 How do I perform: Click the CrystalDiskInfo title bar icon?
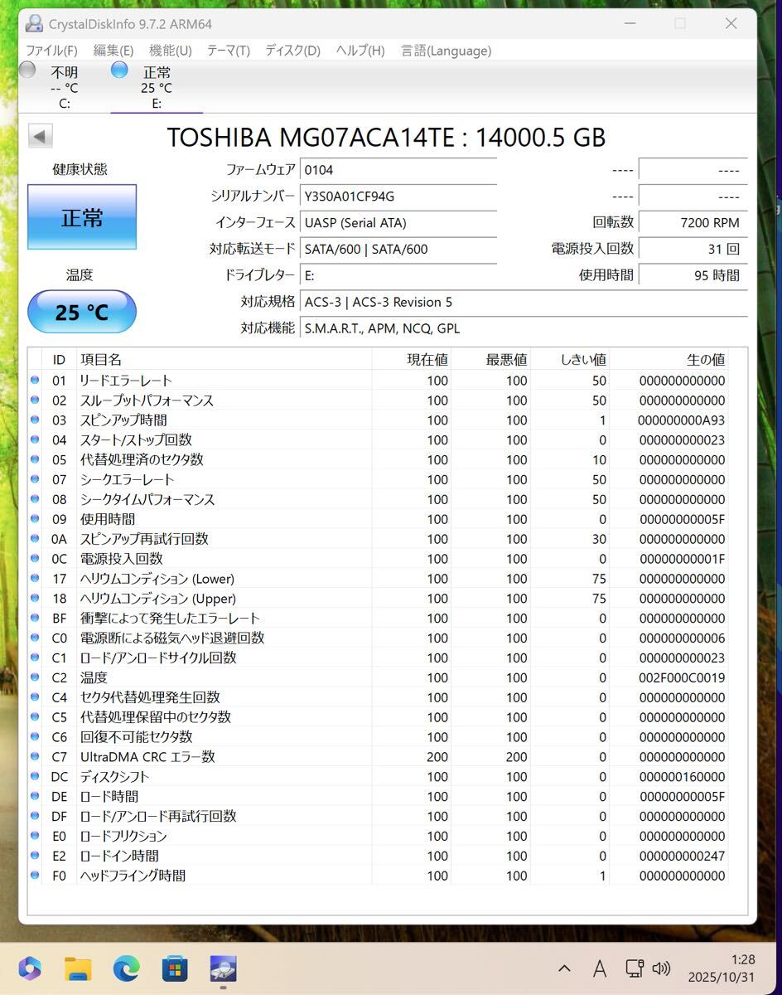(33, 23)
